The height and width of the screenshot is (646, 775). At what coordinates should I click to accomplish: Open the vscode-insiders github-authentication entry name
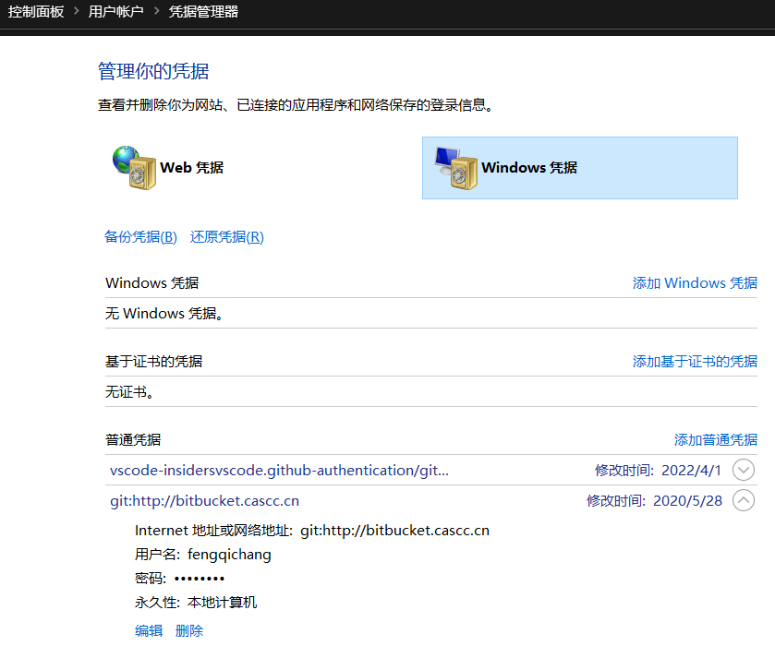279,471
